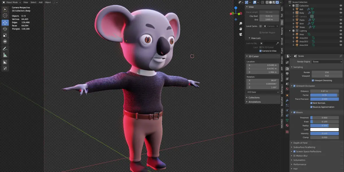Switch to the Animate sidebar tab
The image size is (344, 172).
[x=282, y=60]
